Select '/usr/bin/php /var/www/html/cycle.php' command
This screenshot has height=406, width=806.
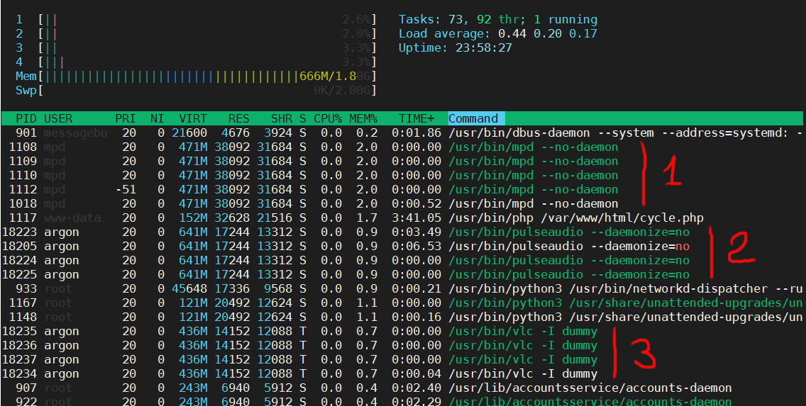[x=575, y=218]
